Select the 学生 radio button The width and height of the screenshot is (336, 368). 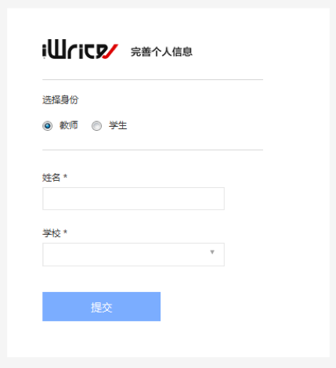[x=96, y=126]
